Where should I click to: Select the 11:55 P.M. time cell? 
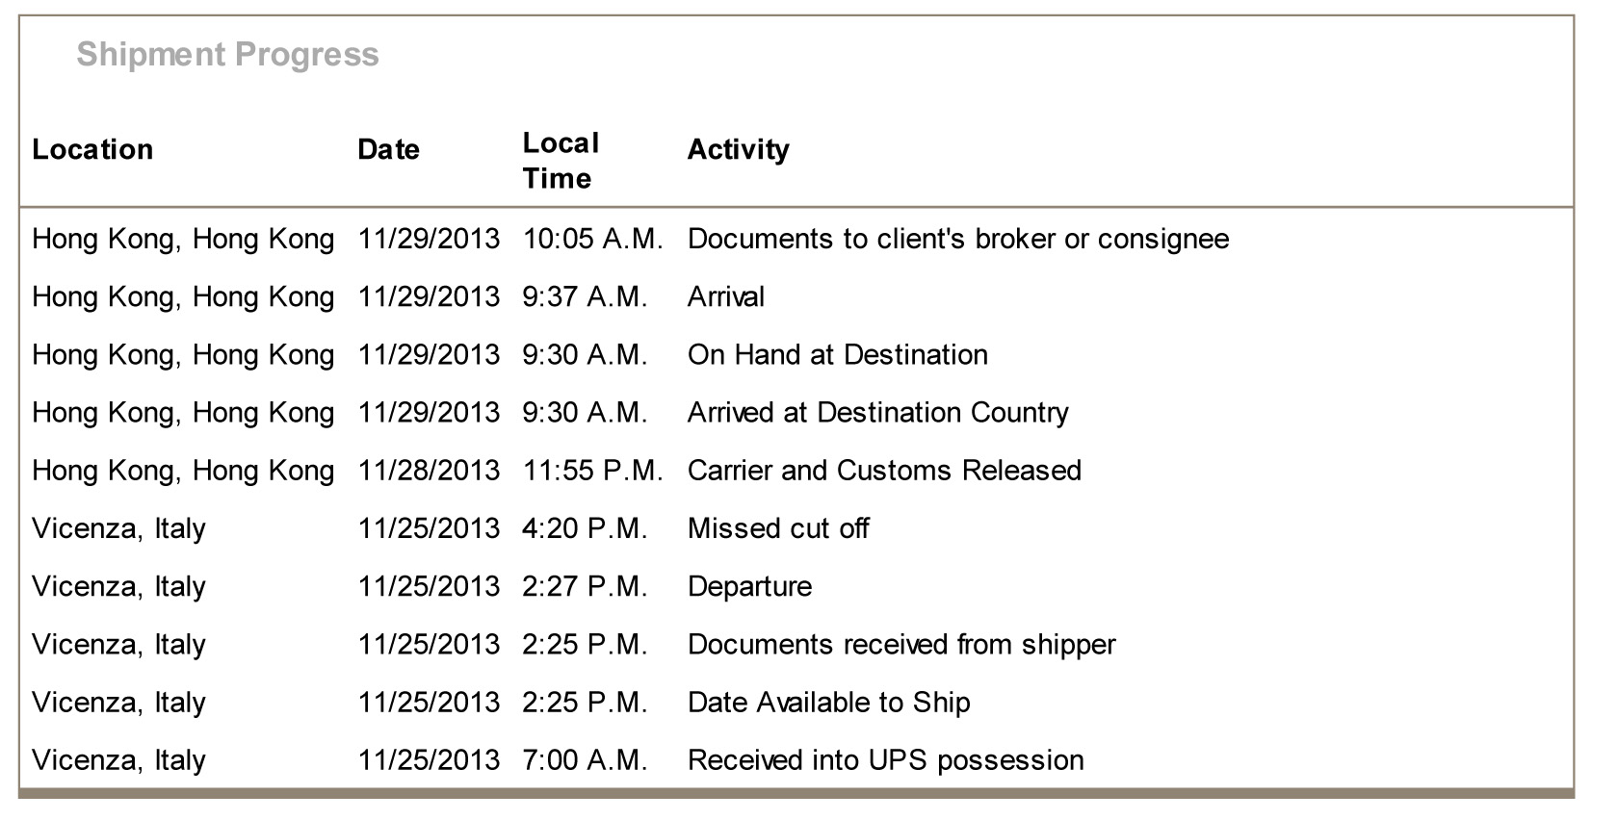point(592,471)
